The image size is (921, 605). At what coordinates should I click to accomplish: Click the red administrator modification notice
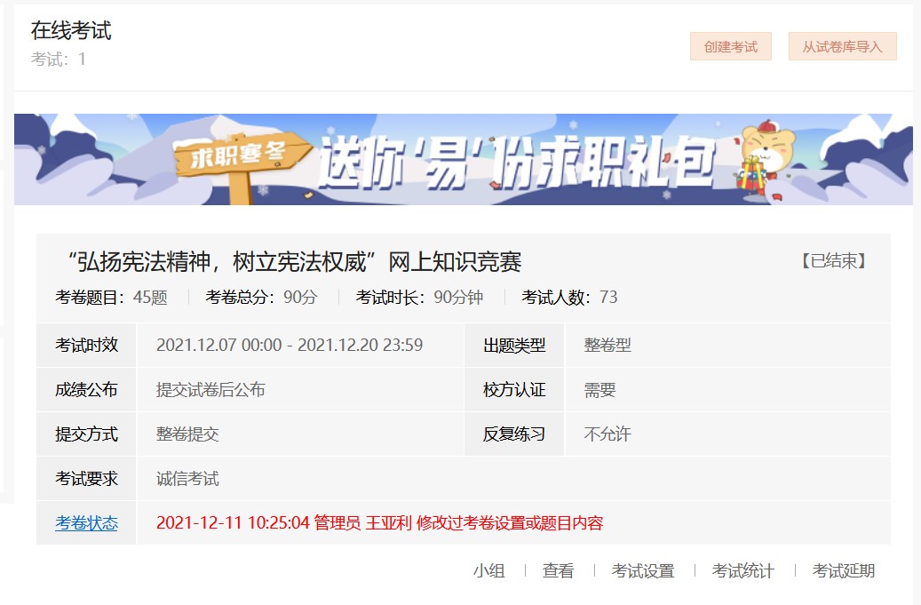point(379,523)
